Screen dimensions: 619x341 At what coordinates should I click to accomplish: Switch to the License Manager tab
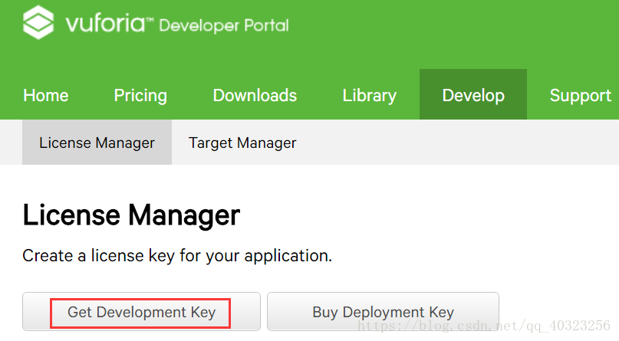(97, 143)
